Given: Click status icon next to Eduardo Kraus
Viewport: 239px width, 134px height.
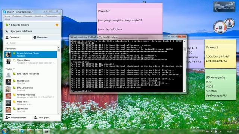Looking at the screenshot, I should pos(14,81).
